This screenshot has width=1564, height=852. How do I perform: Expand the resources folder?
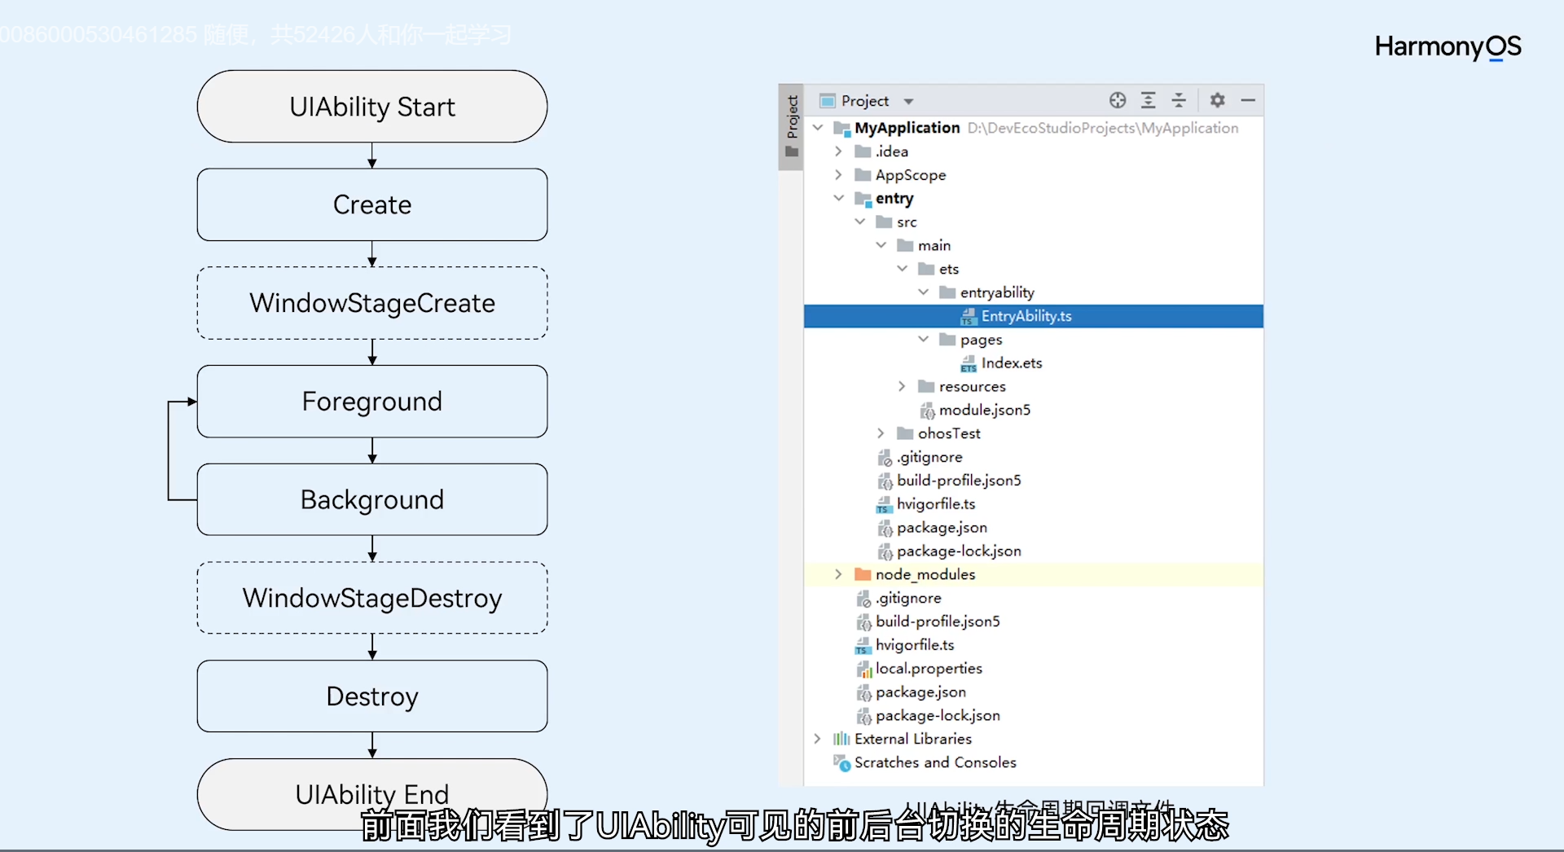click(x=902, y=386)
